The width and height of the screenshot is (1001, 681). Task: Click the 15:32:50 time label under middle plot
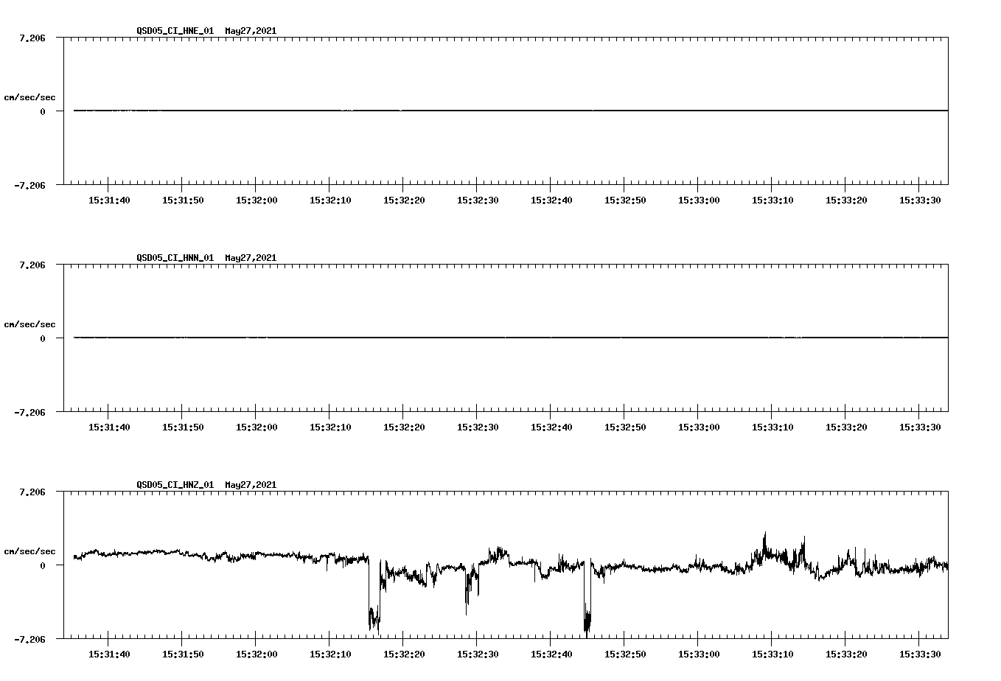625,425
